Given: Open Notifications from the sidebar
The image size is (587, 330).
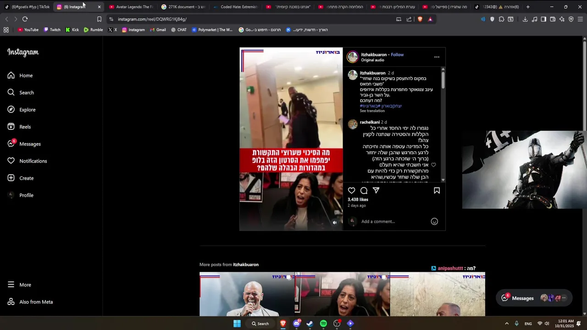Looking at the screenshot, I should click(x=27, y=161).
